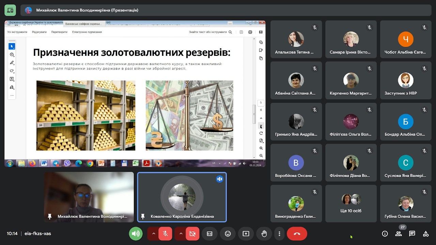Open bookmarks panel in PDF right rail
The width and height of the screenshot is (436, 245).
tap(261, 50)
